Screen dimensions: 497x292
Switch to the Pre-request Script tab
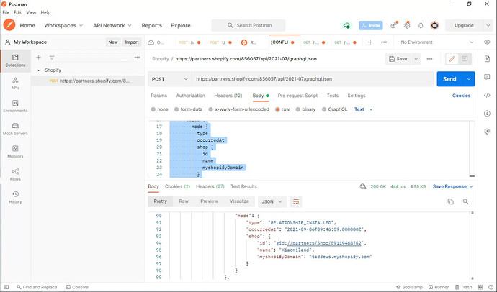pyautogui.click(x=297, y=95)
